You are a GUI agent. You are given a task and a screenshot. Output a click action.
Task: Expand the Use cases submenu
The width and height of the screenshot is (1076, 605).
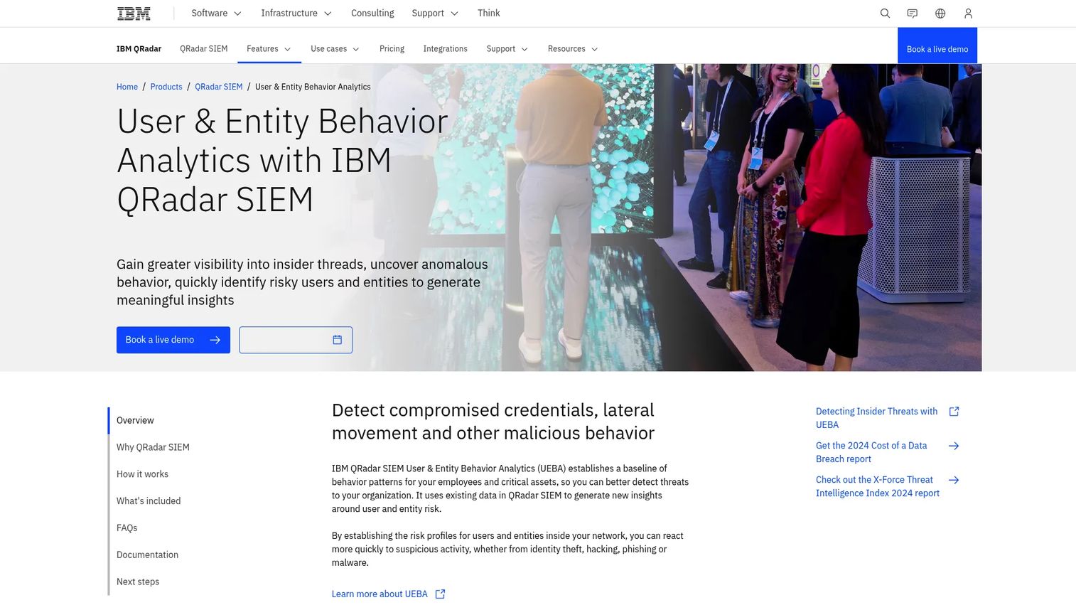click(335, 49)
